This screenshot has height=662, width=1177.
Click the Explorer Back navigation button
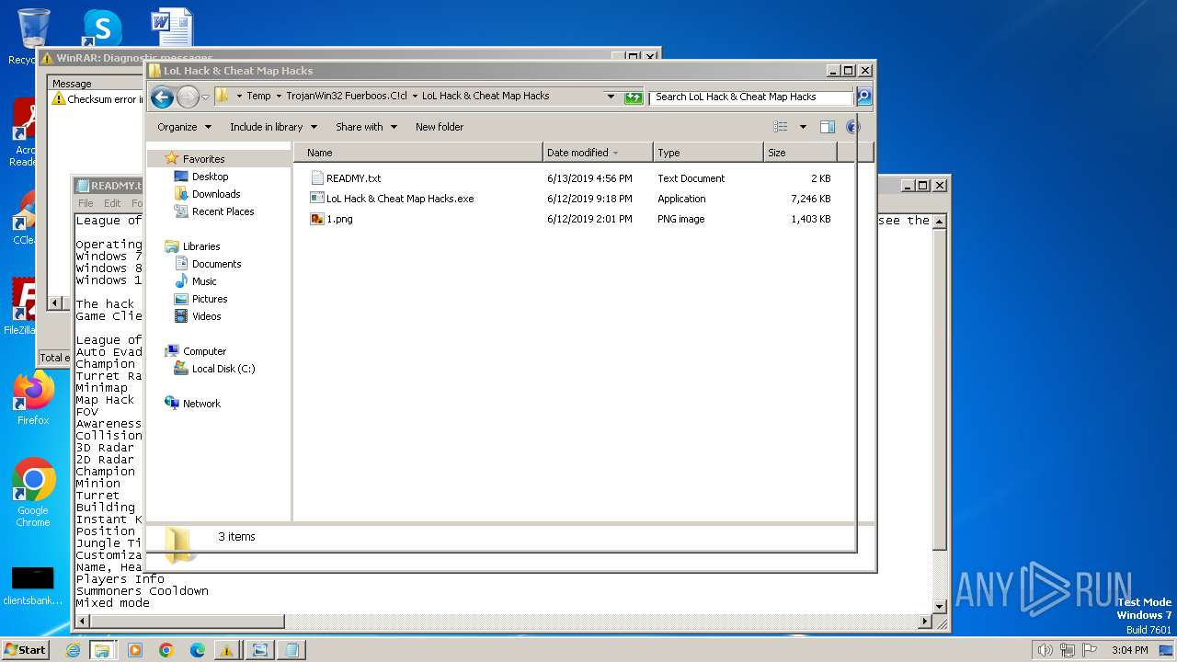tap(162, 97)
